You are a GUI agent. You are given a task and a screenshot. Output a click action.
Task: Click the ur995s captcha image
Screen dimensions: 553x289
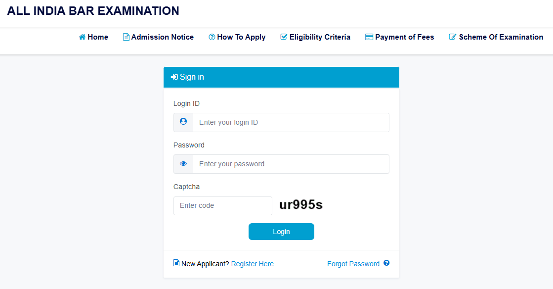300,205
